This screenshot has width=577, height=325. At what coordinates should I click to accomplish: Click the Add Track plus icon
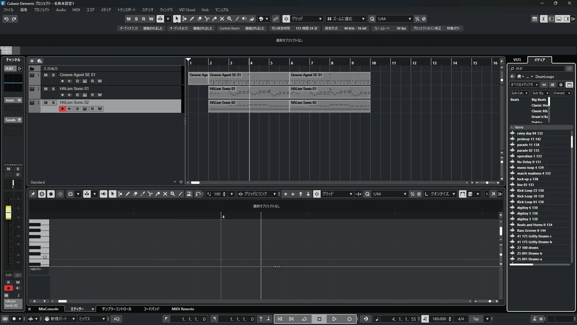[32, 61]
